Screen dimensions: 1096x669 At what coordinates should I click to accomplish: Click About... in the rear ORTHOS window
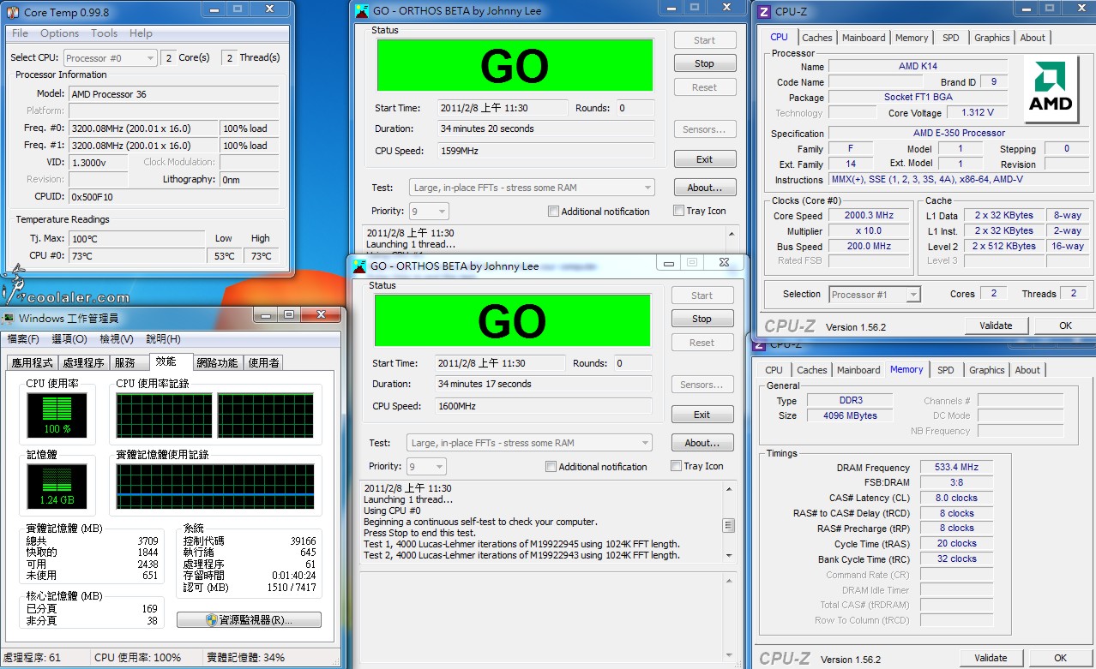[x=704, y=188]
